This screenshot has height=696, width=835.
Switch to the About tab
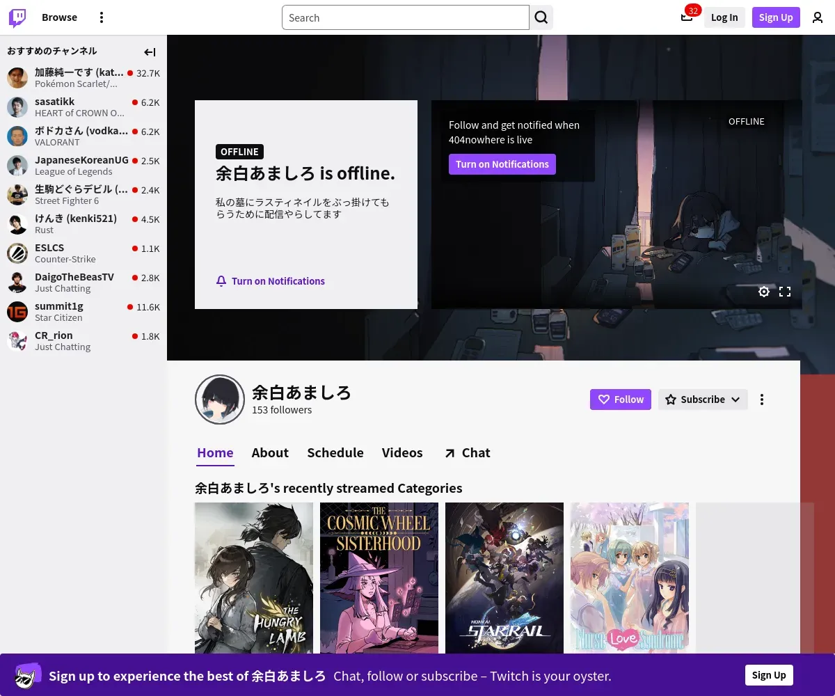(x=270, y=452)
